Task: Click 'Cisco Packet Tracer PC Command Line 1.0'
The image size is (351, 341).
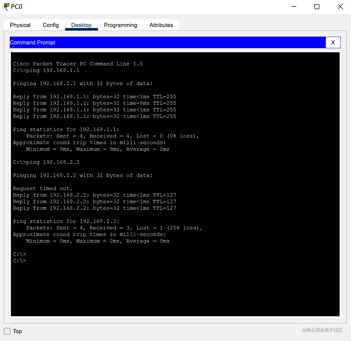Action: coord(78,64)
